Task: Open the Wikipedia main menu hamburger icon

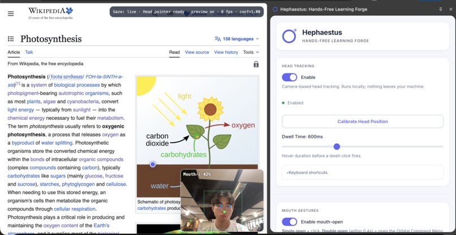Action: [11, 14]
